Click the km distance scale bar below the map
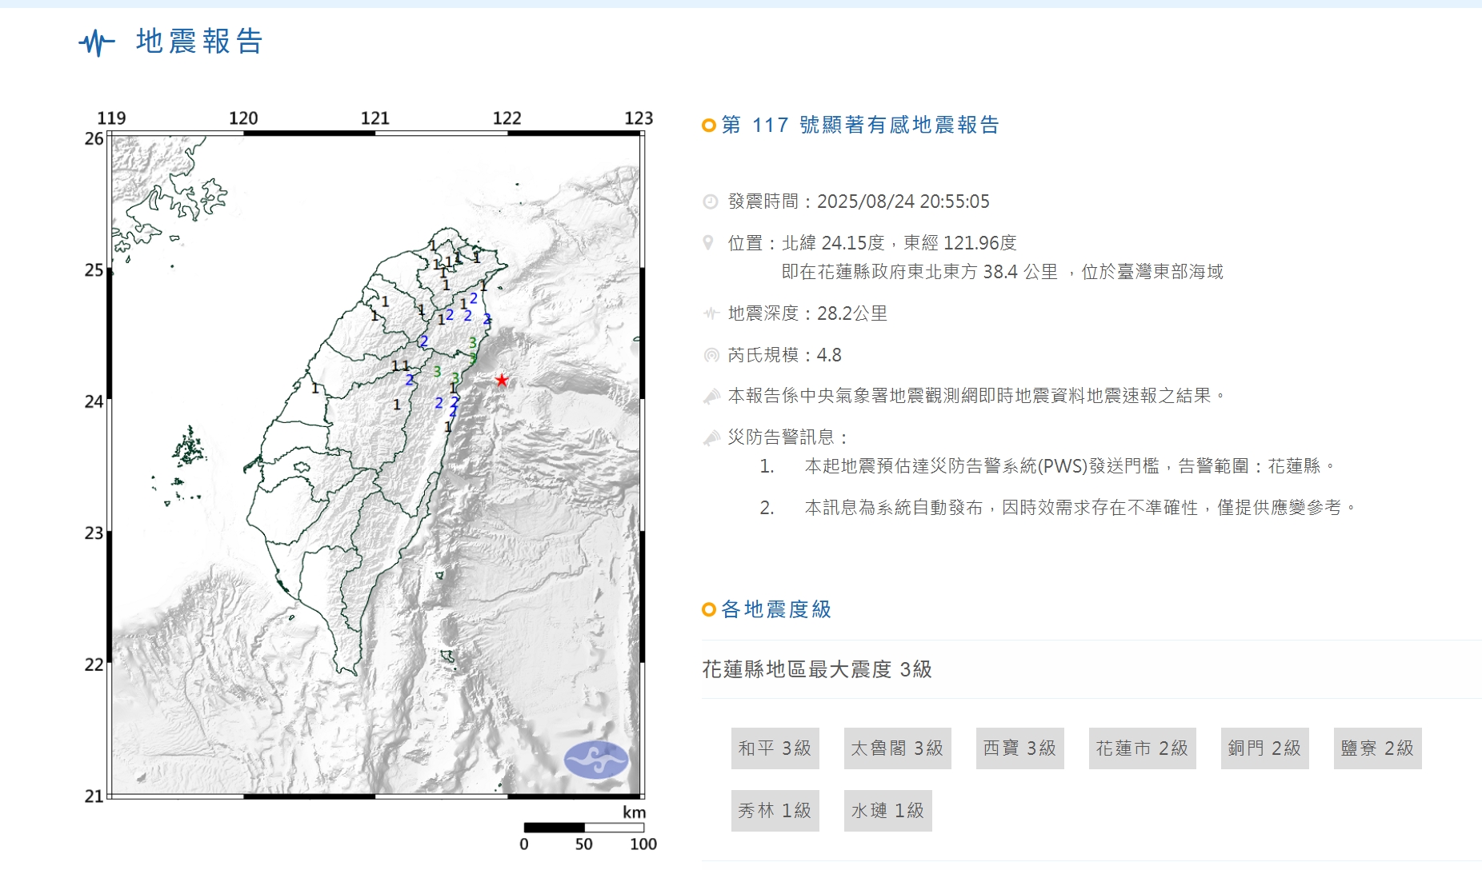Image resolution: width=1482 pixels, height=870 pixels. coord(584,828)
